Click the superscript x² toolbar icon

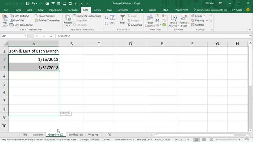pyautogui.click(x=76, y=4)
